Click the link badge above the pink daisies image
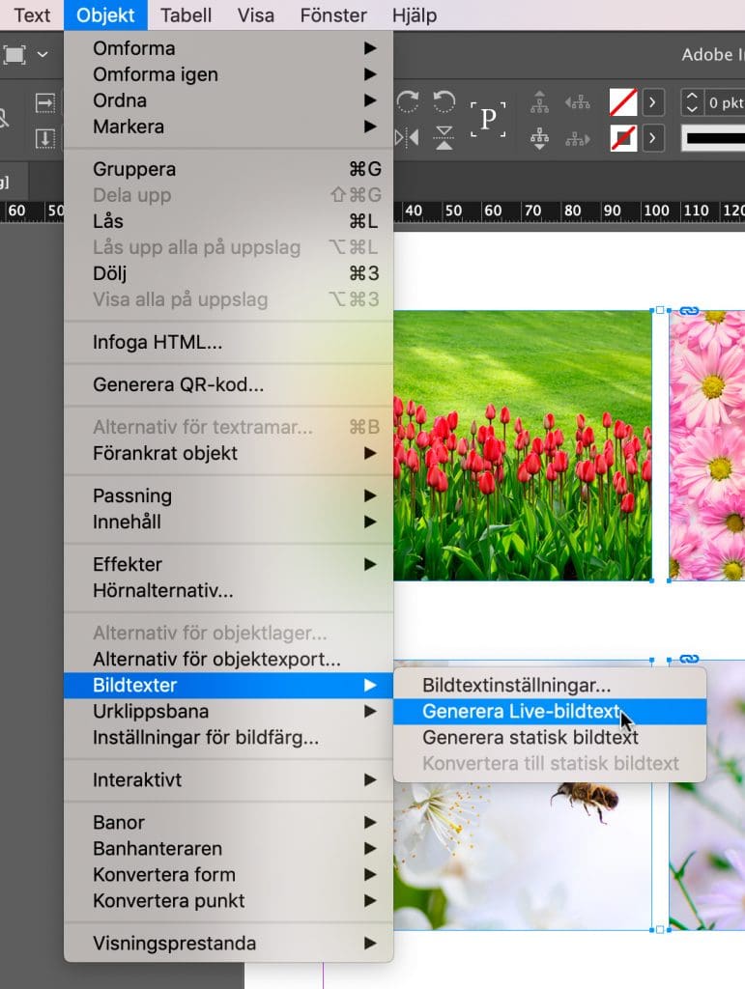The image size is (745, 989). 690,310
